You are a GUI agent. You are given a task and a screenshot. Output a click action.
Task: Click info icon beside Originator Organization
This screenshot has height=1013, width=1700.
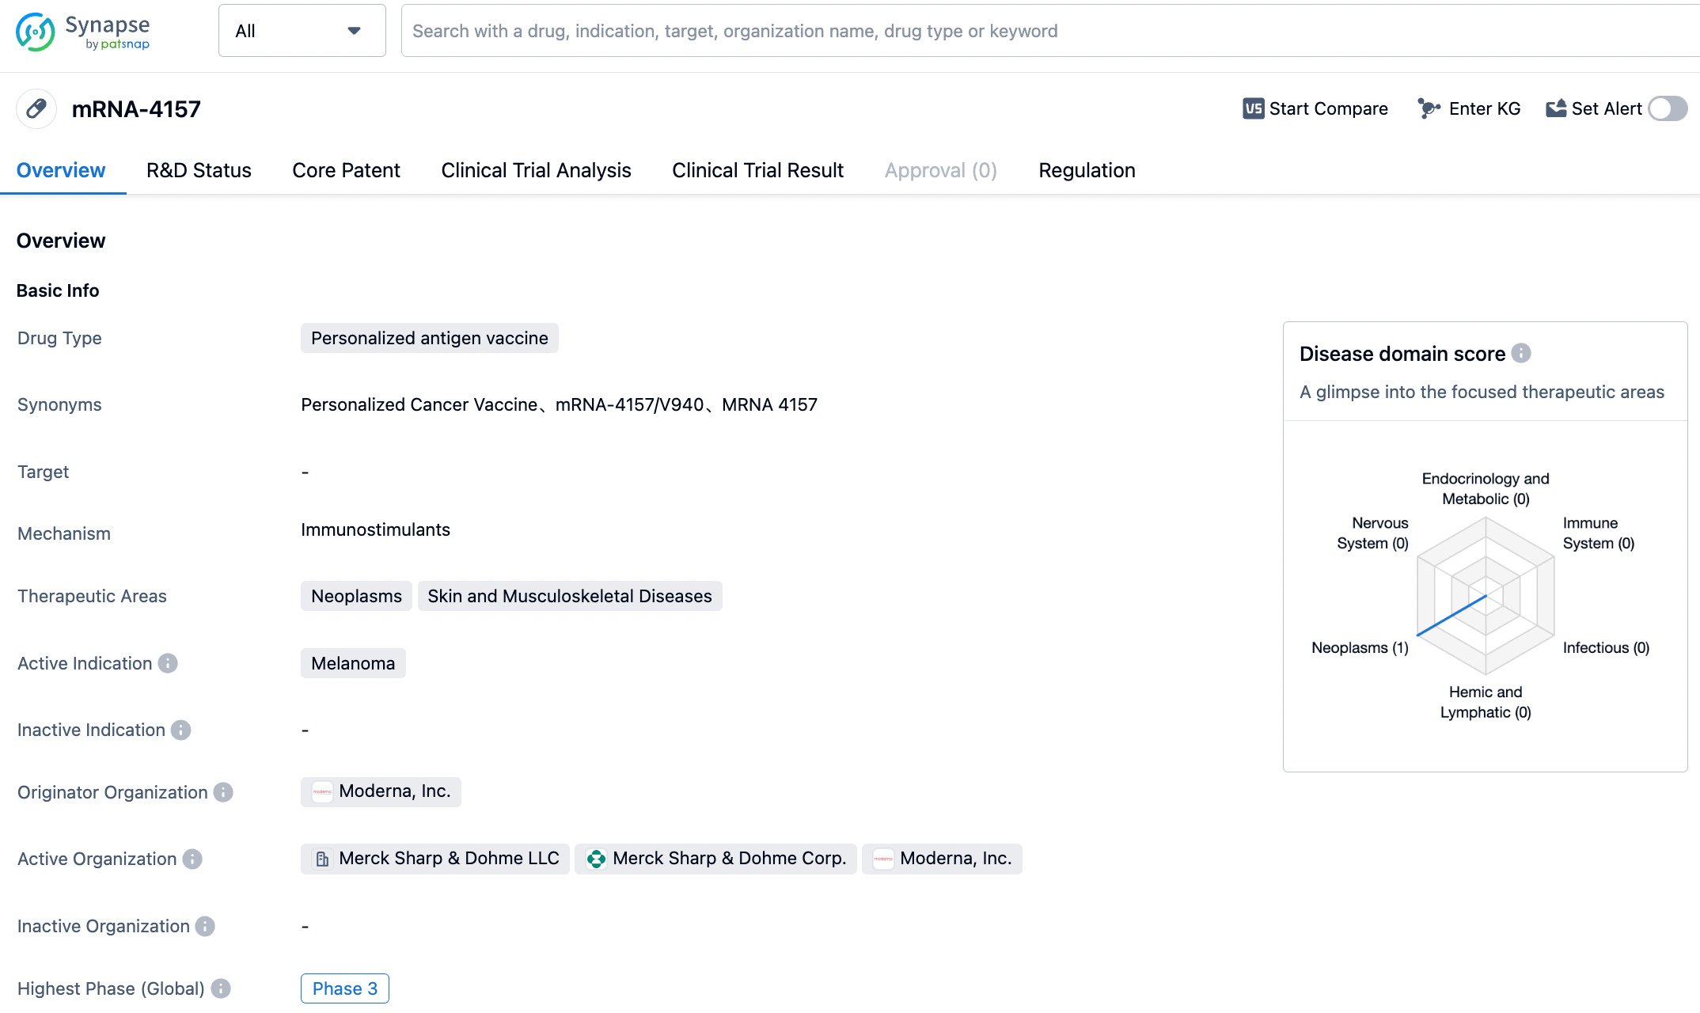pyautogui.click(x=224, y=792)
